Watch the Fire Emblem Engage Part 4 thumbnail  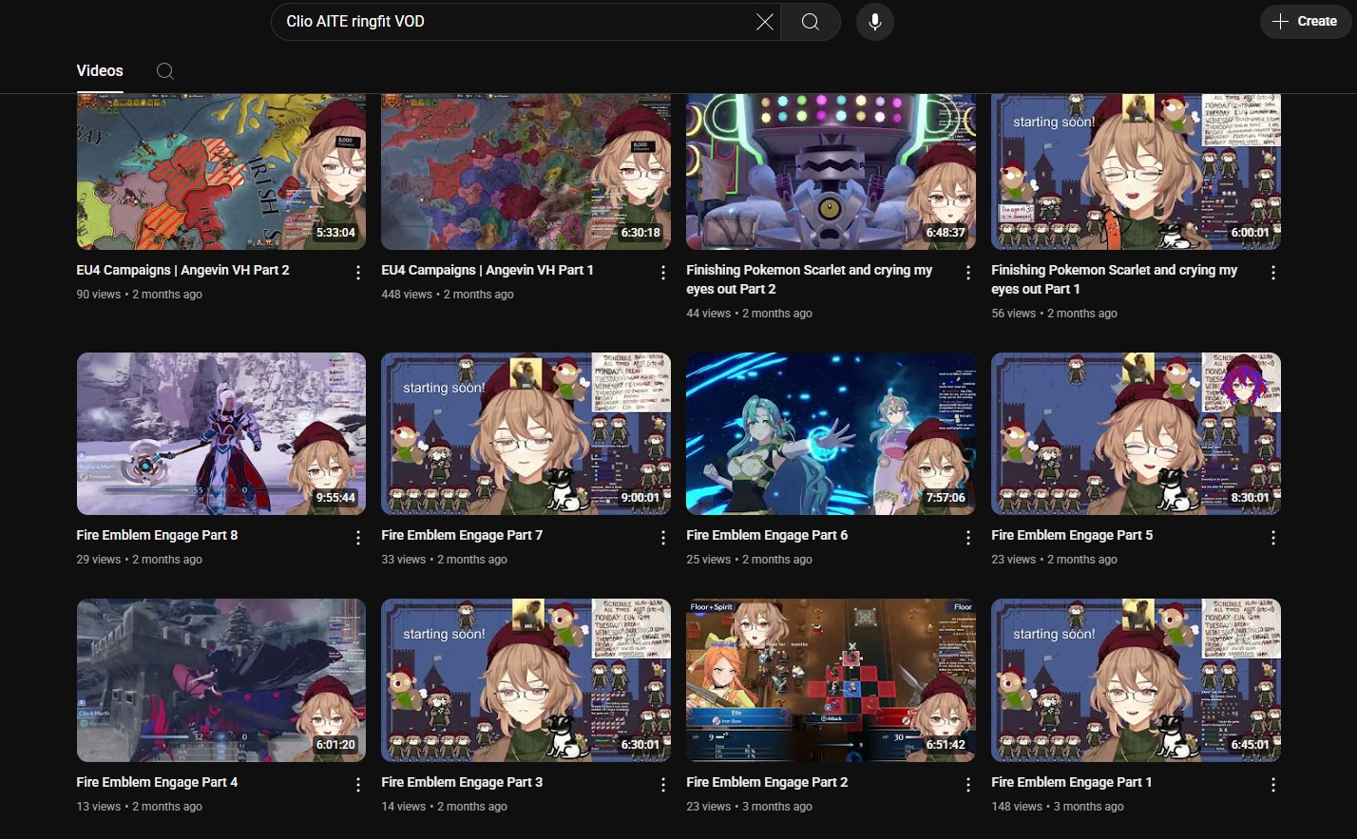tap(221, 680)
